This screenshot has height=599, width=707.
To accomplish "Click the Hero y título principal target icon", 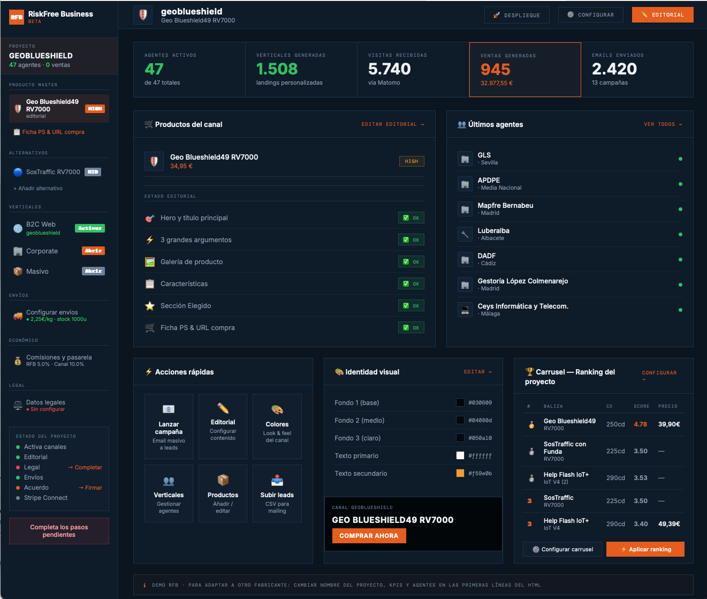I will [150, 218].
